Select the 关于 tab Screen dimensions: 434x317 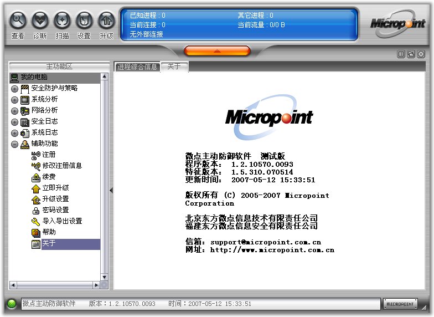point(174,67)
